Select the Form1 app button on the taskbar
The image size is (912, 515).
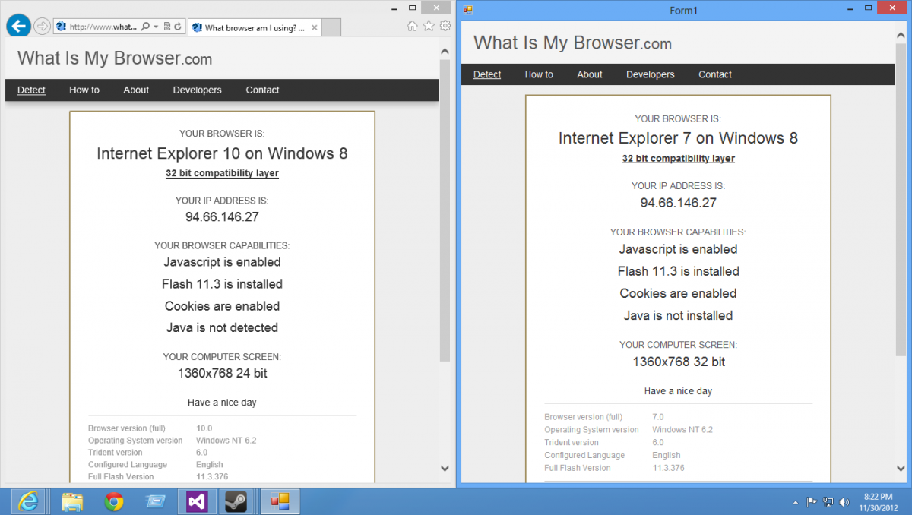pos(280,501)
